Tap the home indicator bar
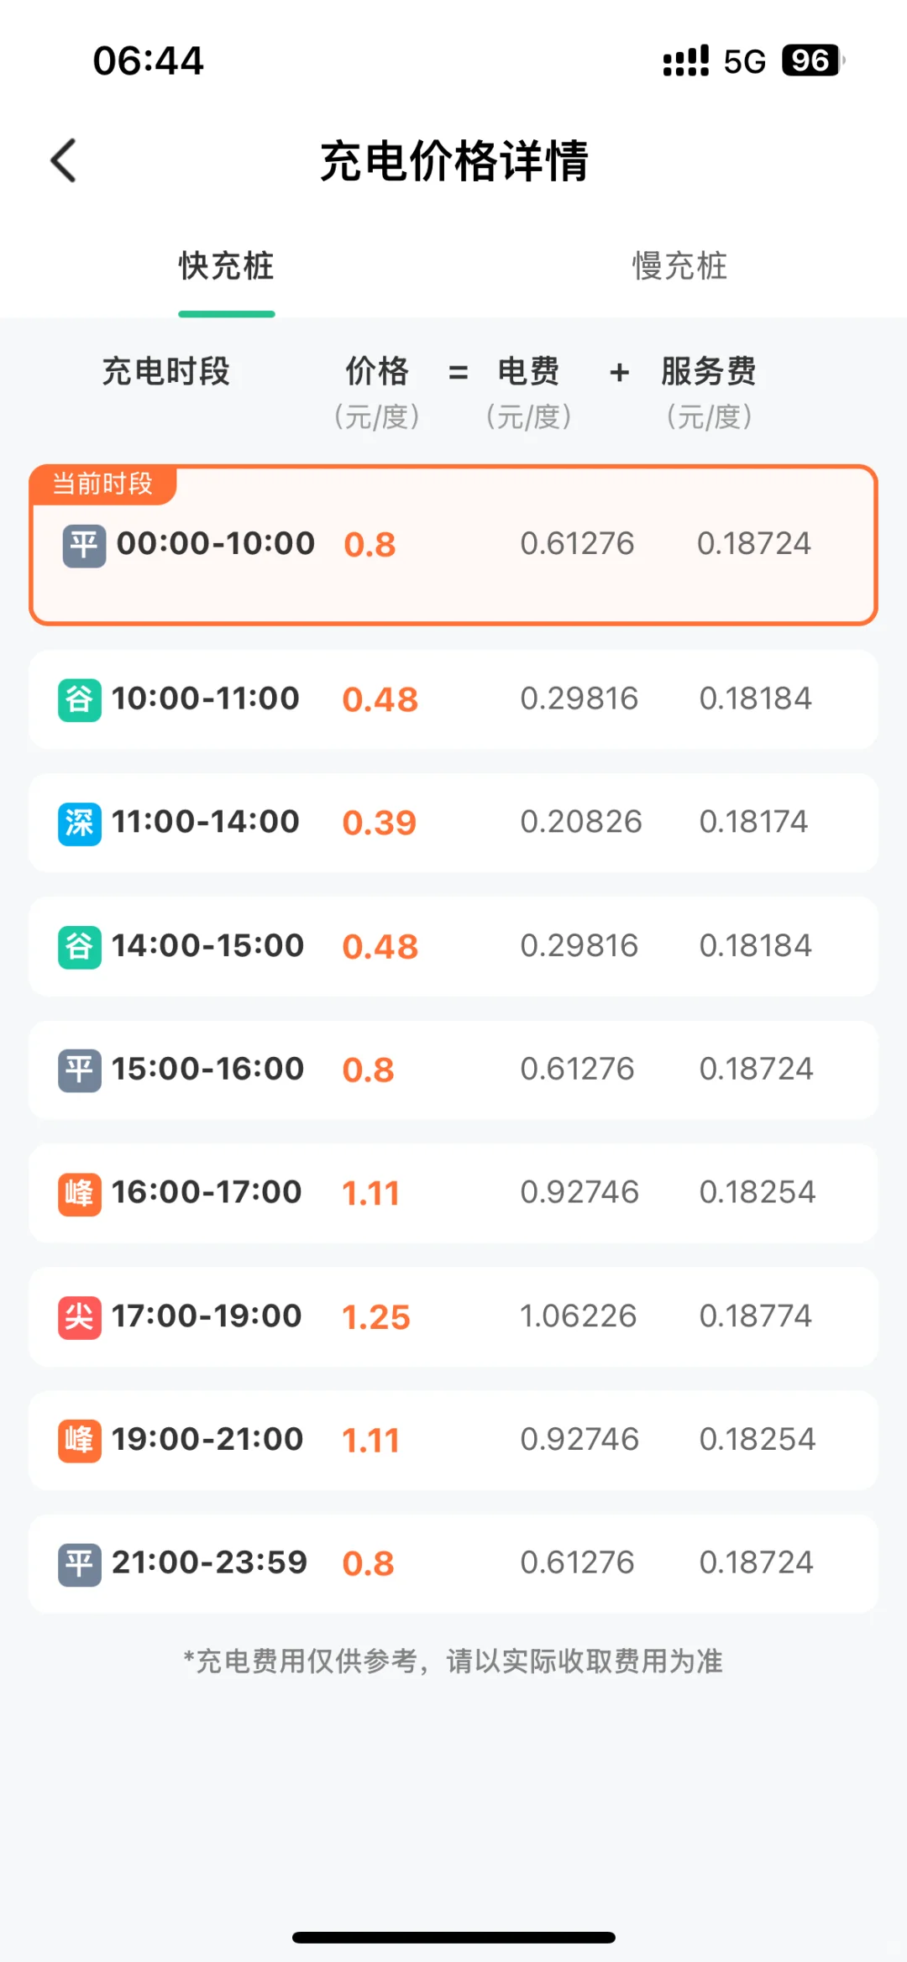Viewport: 907px width, 1962px height. click(x=453, y=1938)
